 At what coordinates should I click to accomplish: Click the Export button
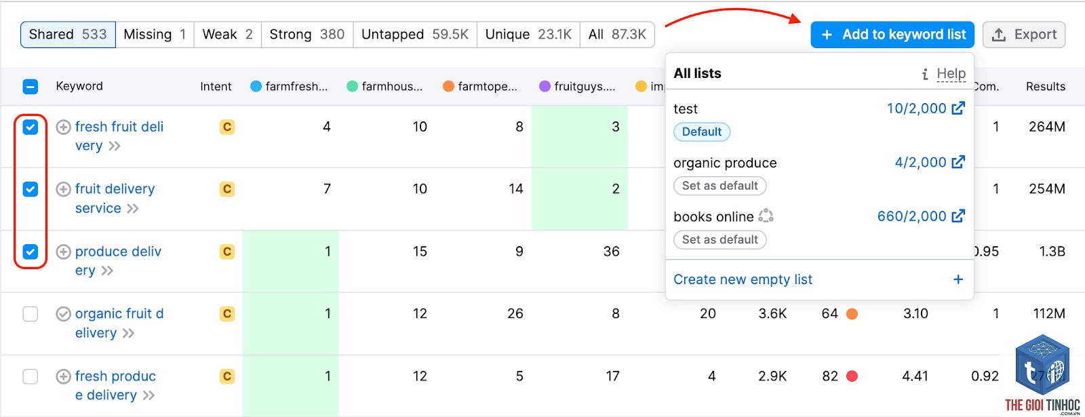(x=1024, y=35)
